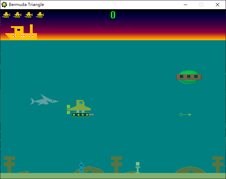Click the right seabed tower structure

pyautogui.click(x=218, y=165)
